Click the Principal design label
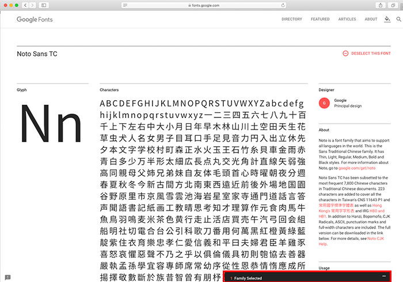 click(348, 106)
